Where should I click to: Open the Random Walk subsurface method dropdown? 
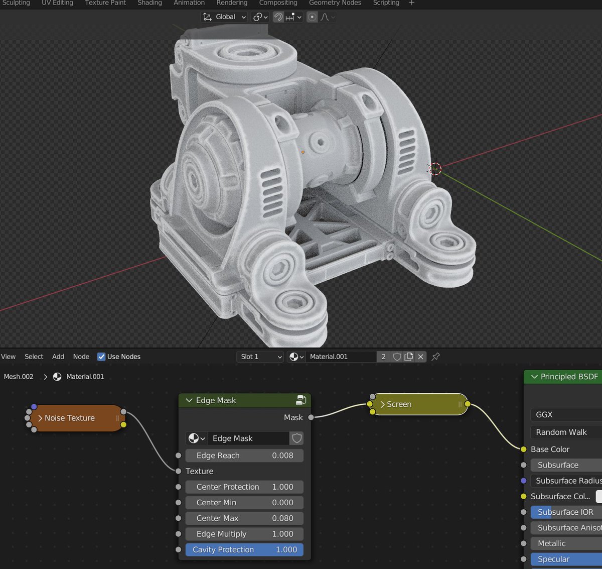(566, 432)
